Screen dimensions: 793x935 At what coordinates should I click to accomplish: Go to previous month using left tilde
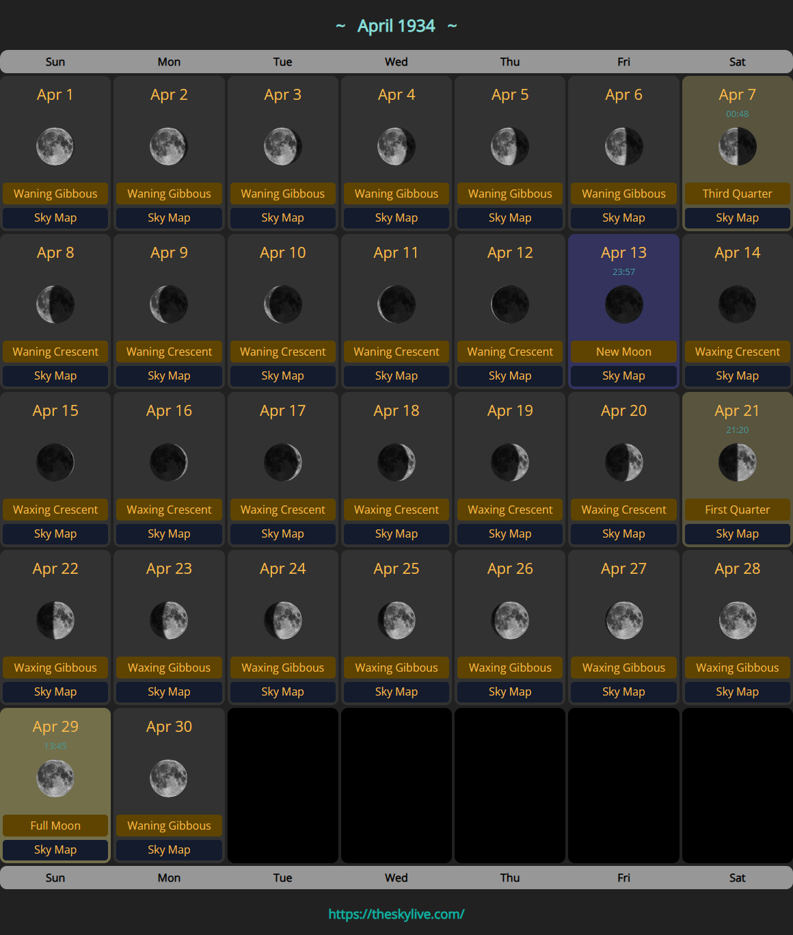tap(340, 26)
